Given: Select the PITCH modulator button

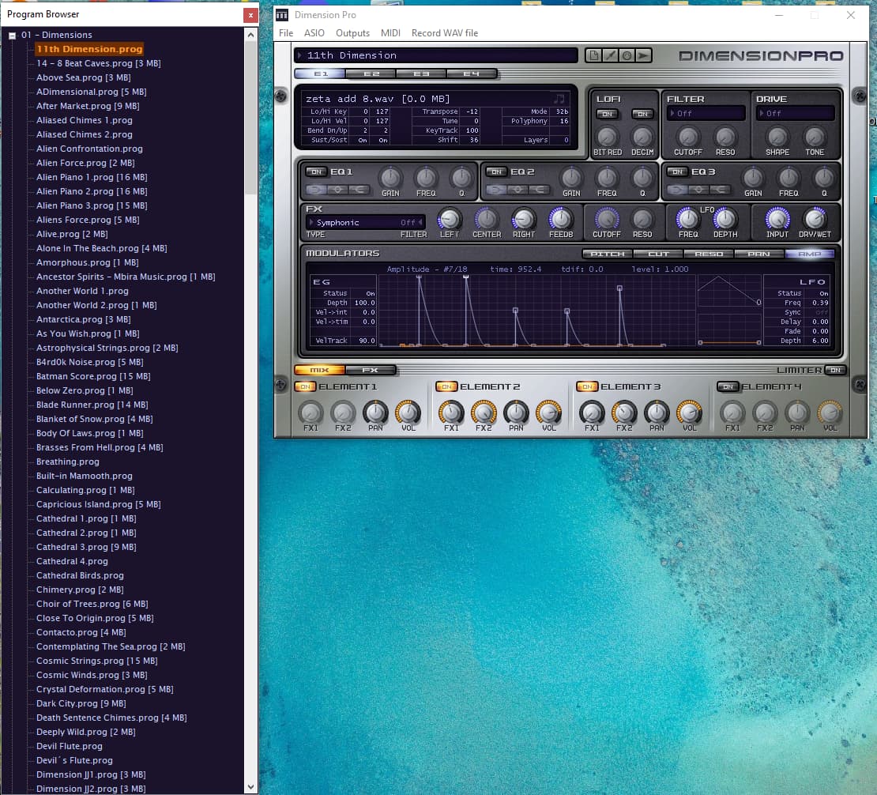Looking at the screenshot, I should [608, 254].
